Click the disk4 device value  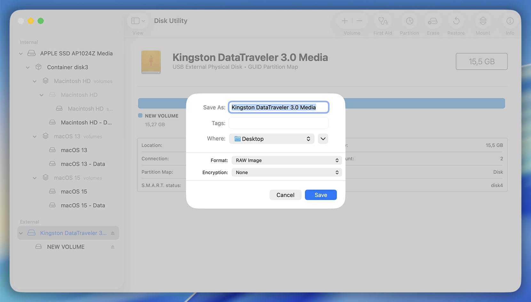[497, 185]
